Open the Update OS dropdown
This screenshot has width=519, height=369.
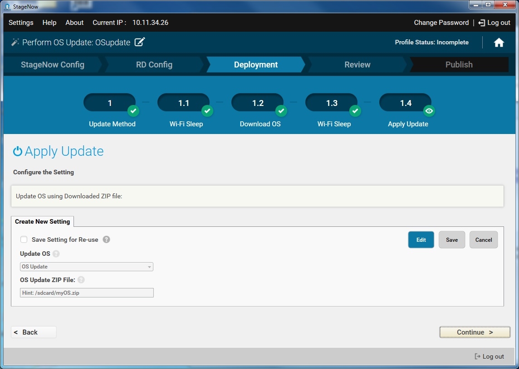86,267
